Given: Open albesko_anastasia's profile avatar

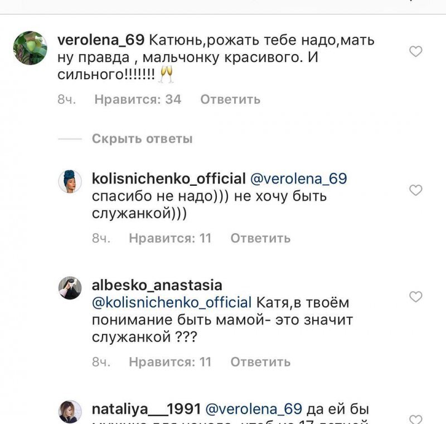Looking at the screenshot, I should (70, 287).
